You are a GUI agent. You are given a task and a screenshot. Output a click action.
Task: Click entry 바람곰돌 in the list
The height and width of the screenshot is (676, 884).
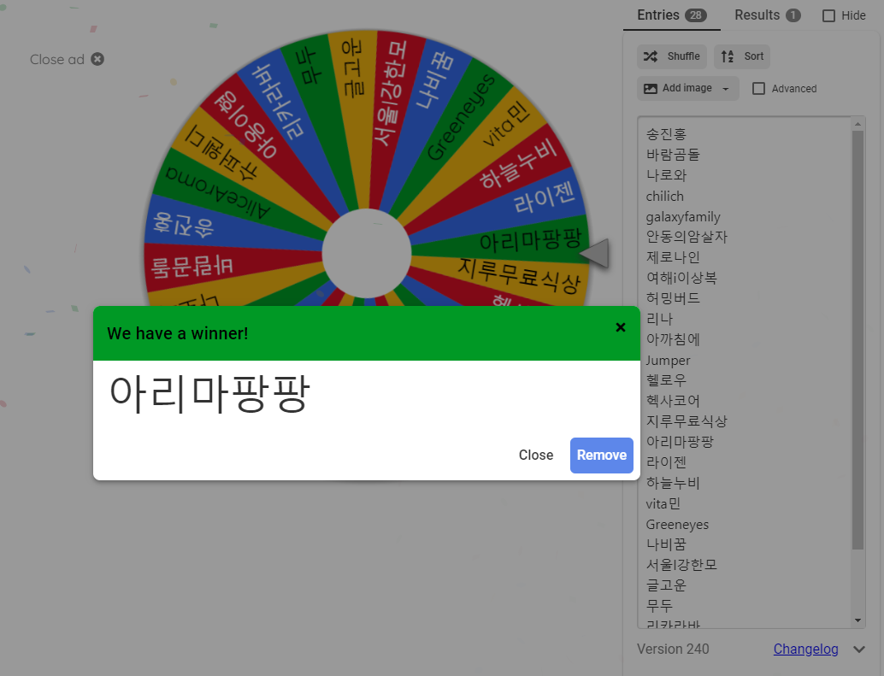[x=673, y=155]
